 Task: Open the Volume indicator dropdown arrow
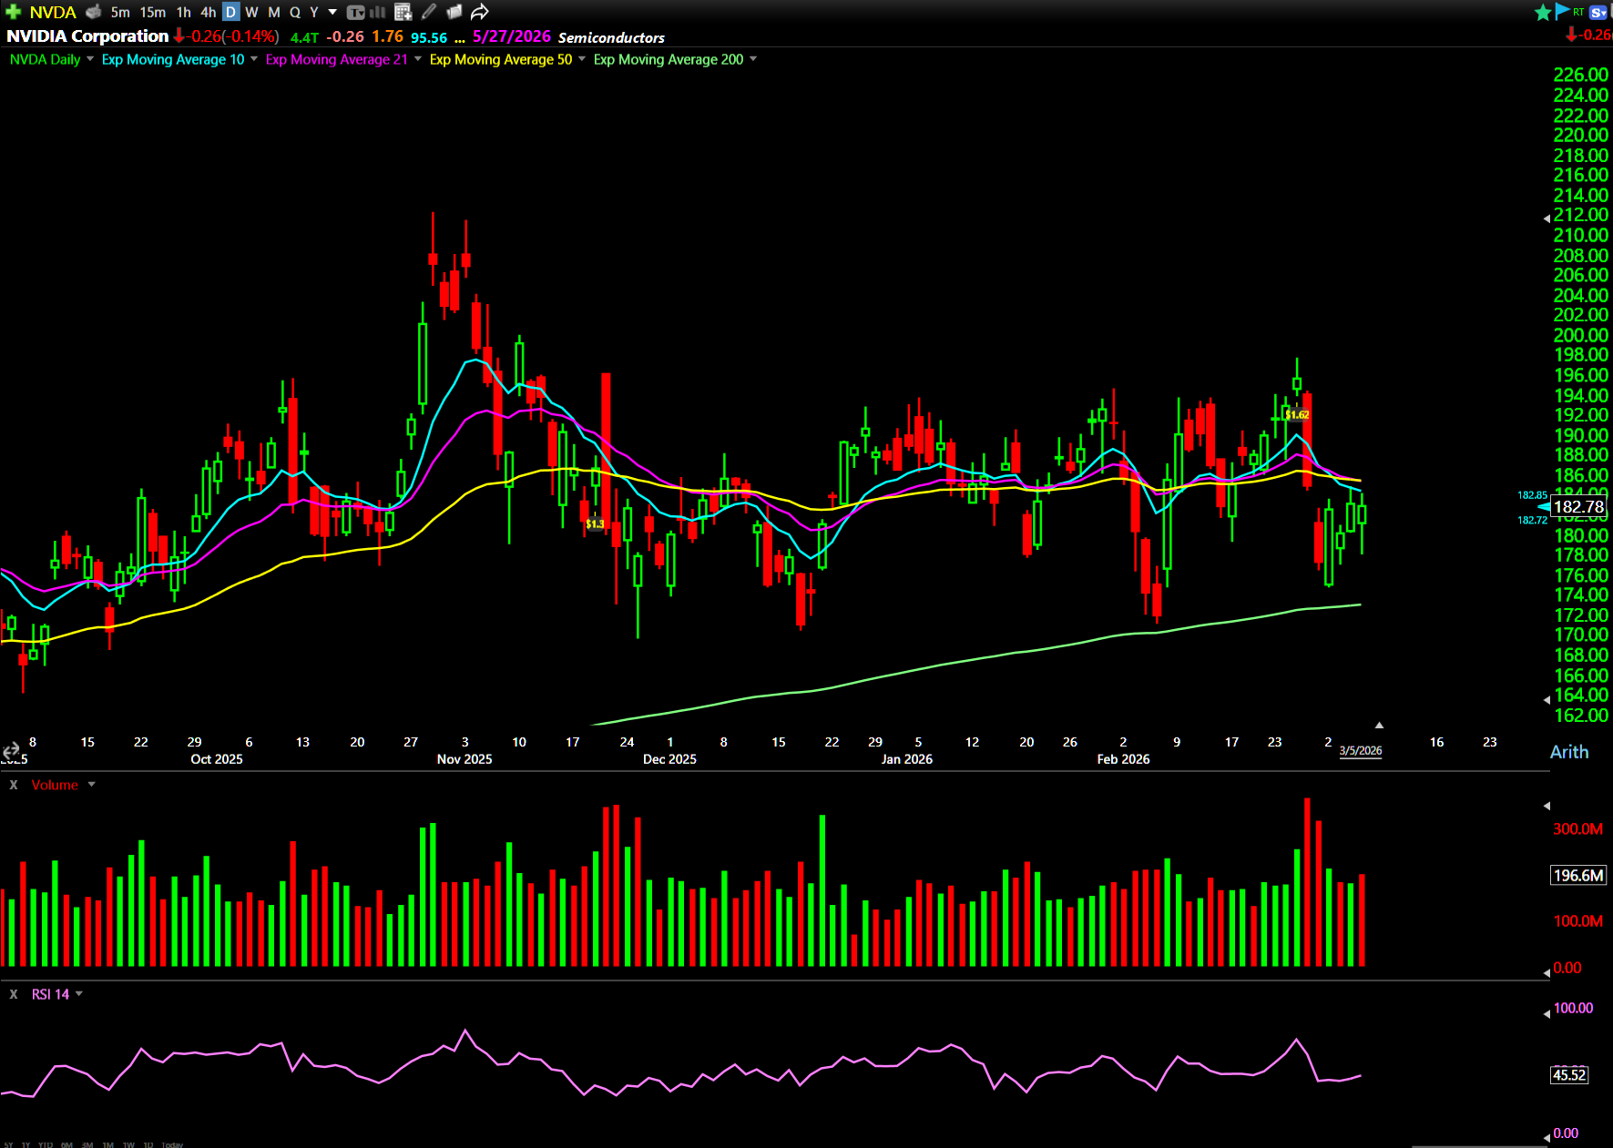pyautogui.click(x=92, y=785)
